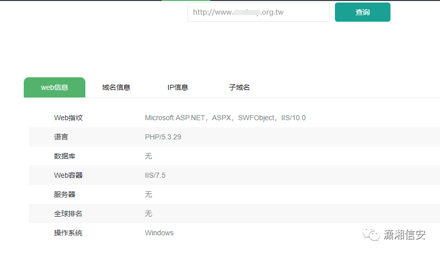This screenshot has width=440, height=254.
Task: Click the 无 value beside 数据库
Action: pos(149,156)
